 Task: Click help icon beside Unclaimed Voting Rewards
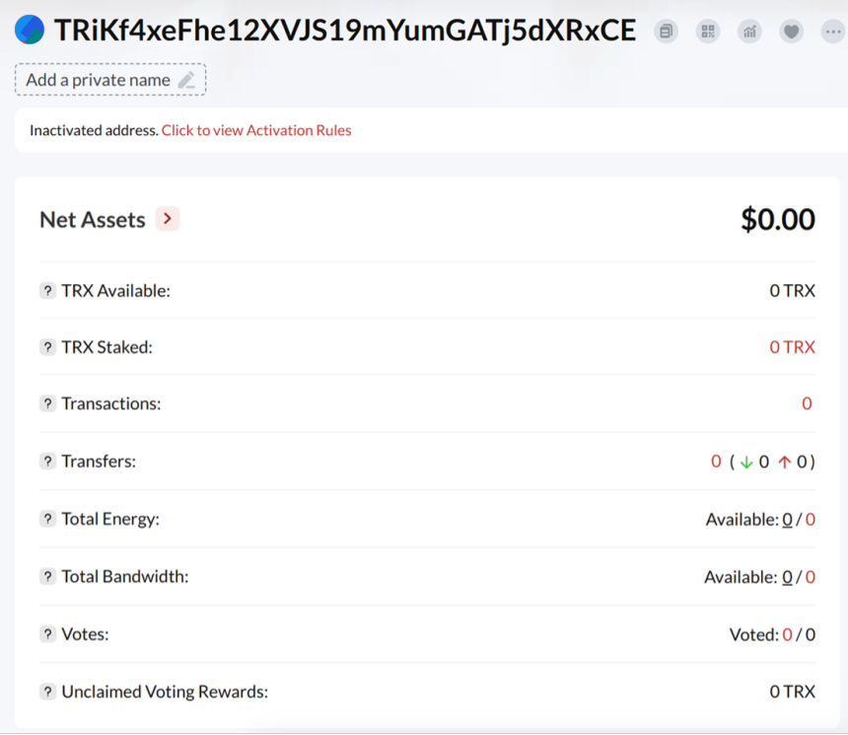[x=47, y=692]
